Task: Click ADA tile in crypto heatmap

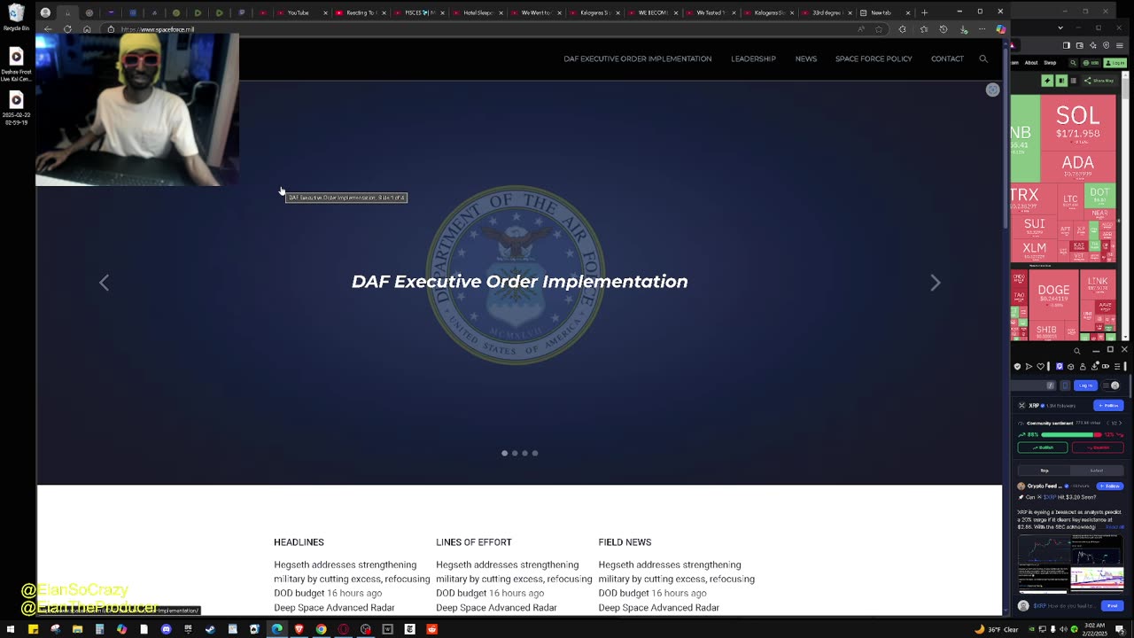Action: 1077,166
